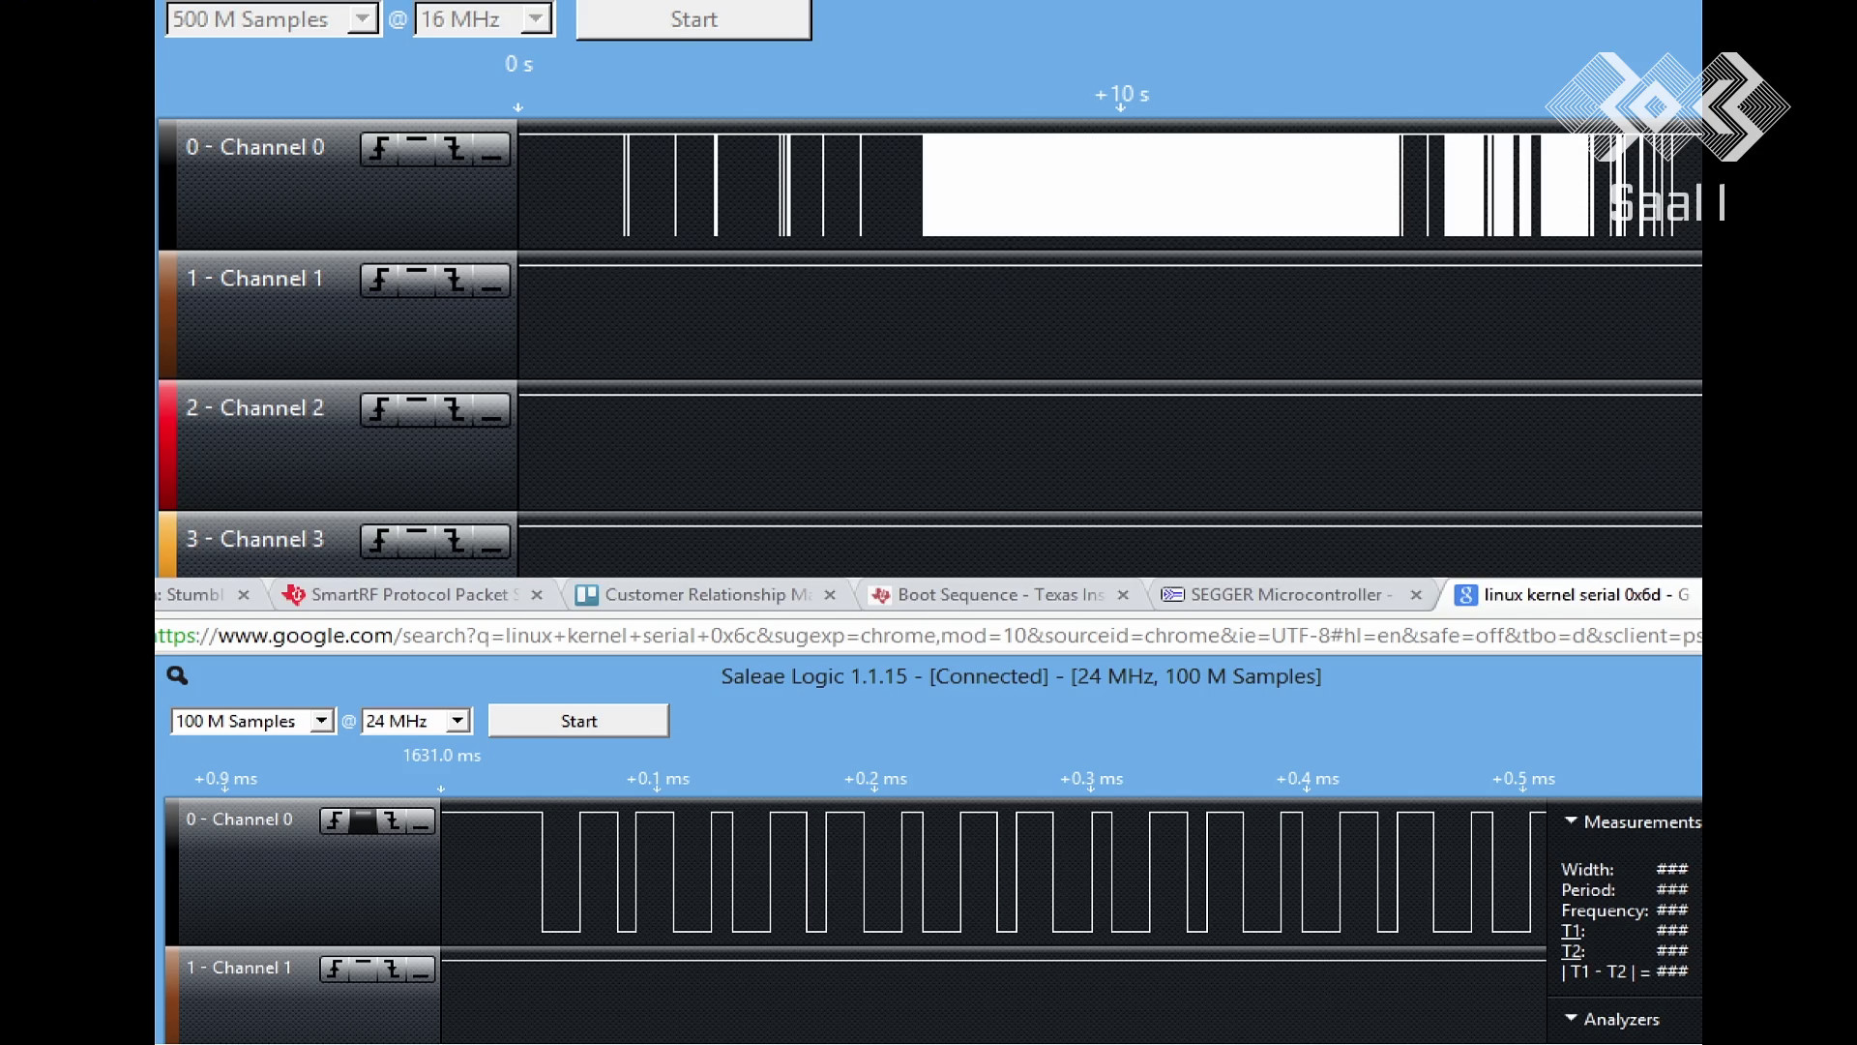This screenshot has width=1857, height=1045.
Task: Toggle rising edge trigger on Channel 1 in bottom window
Action: click(335, 970)
